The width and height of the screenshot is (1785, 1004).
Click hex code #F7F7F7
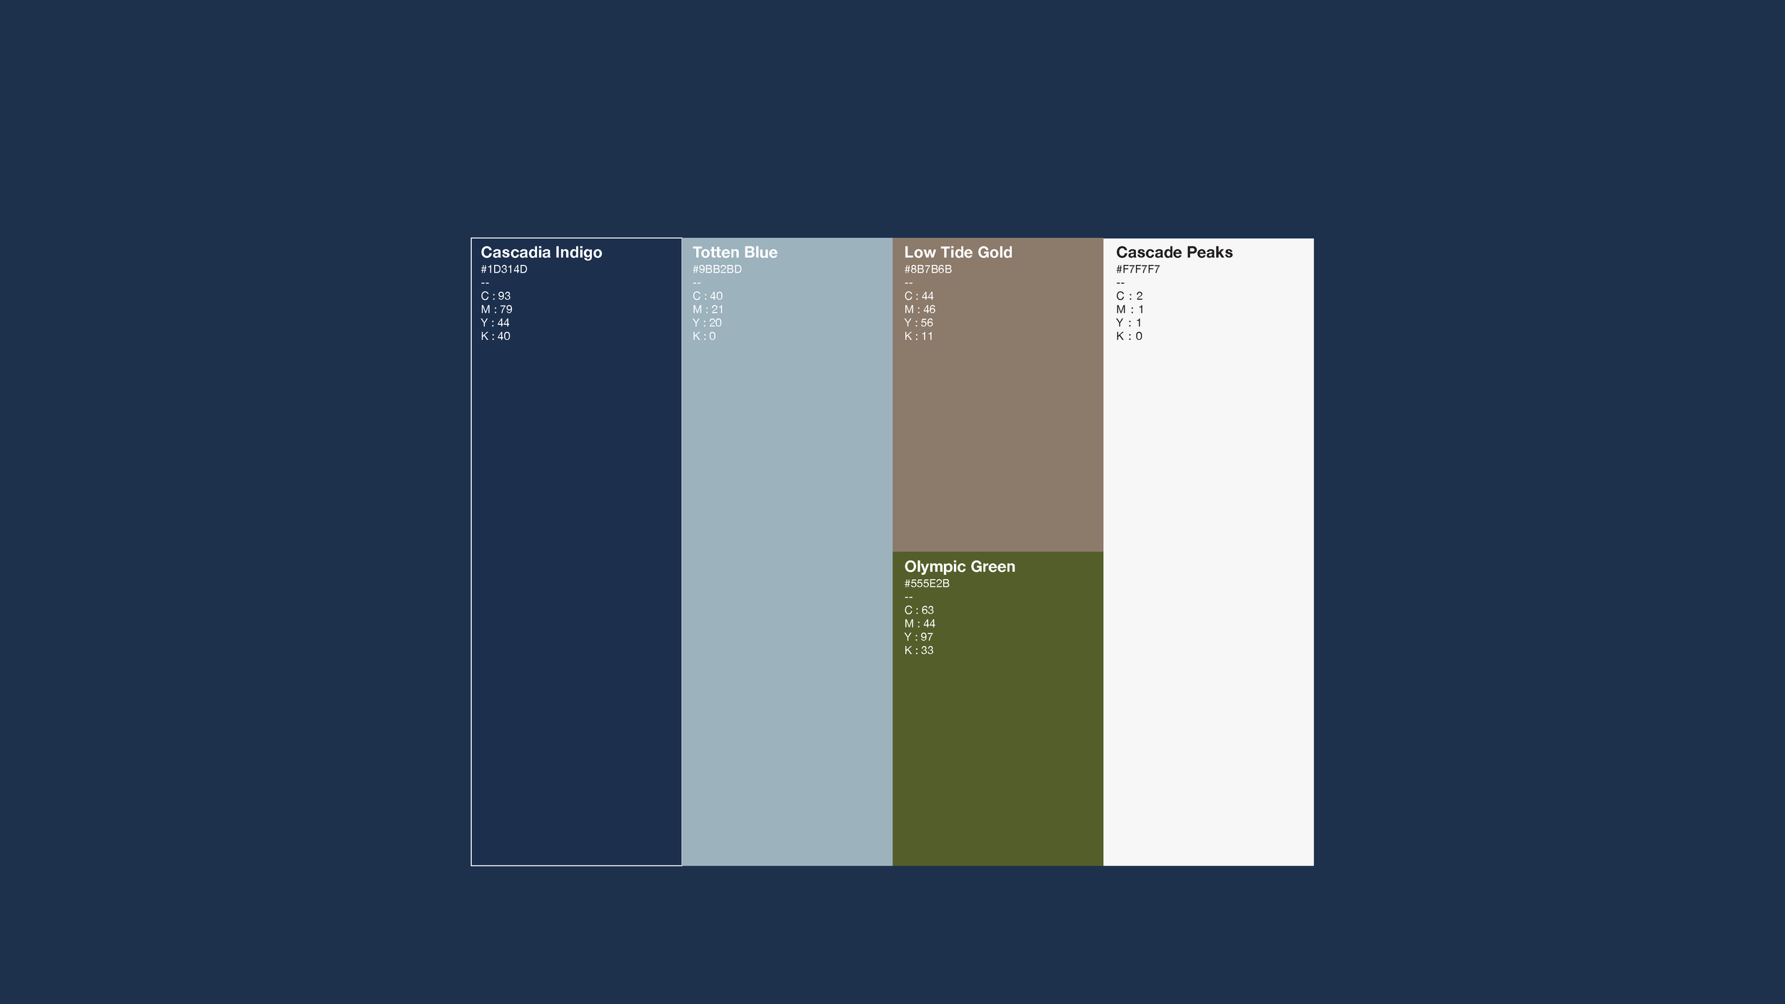tap(1137, 269)
